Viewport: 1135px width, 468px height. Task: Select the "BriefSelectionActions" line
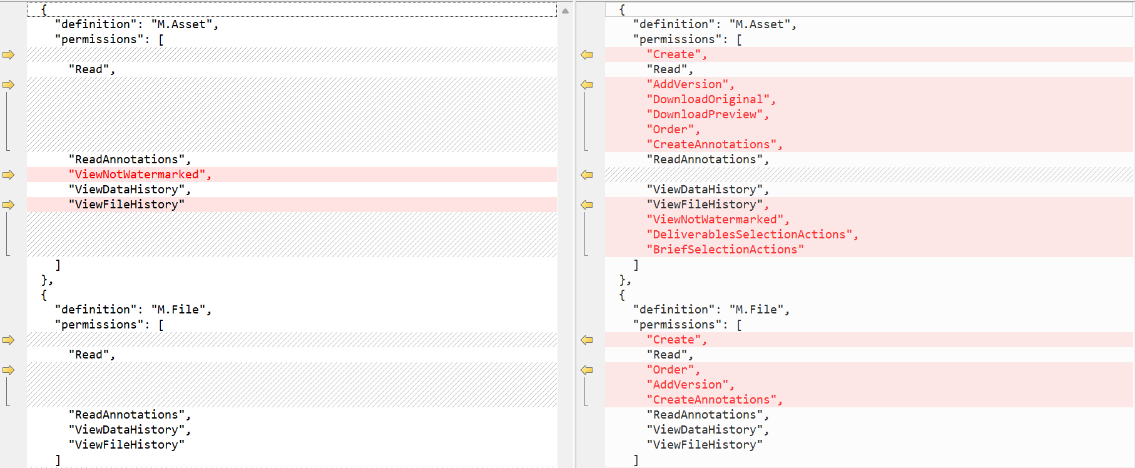(725, 250)
